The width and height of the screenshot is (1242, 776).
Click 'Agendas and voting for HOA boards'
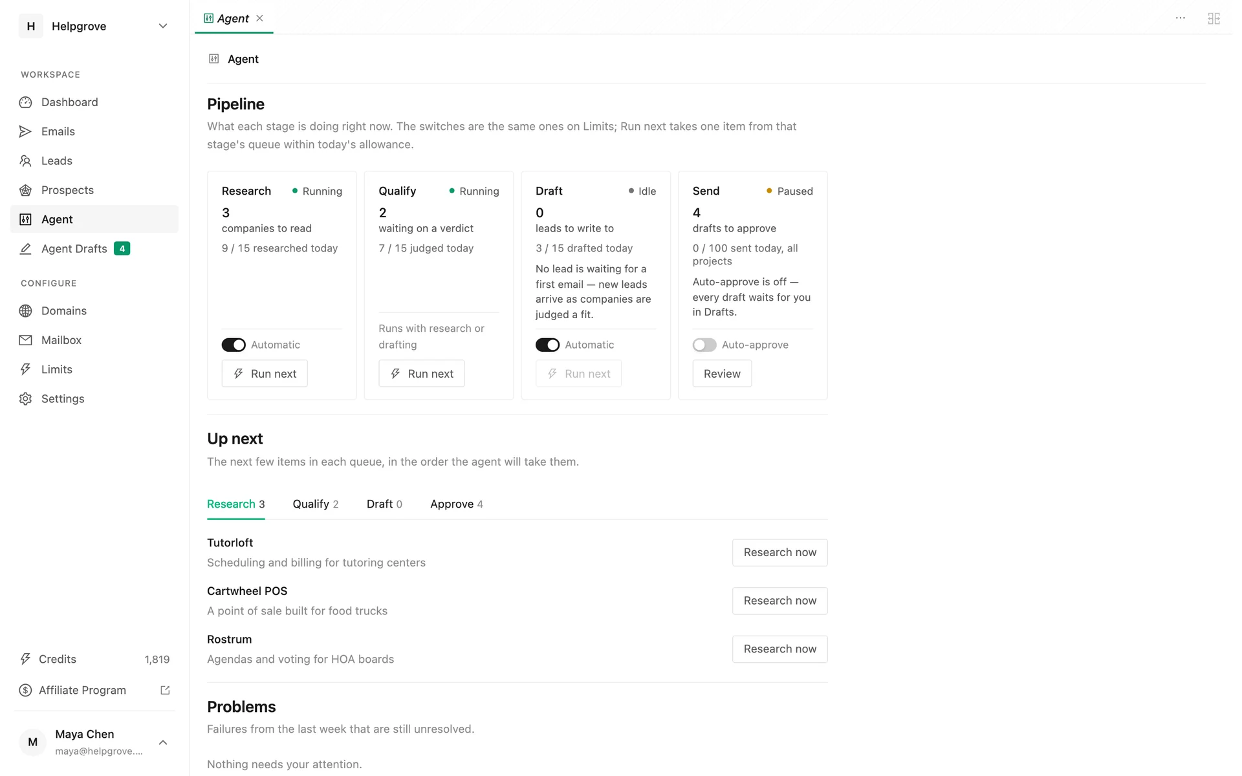point(300,659)
